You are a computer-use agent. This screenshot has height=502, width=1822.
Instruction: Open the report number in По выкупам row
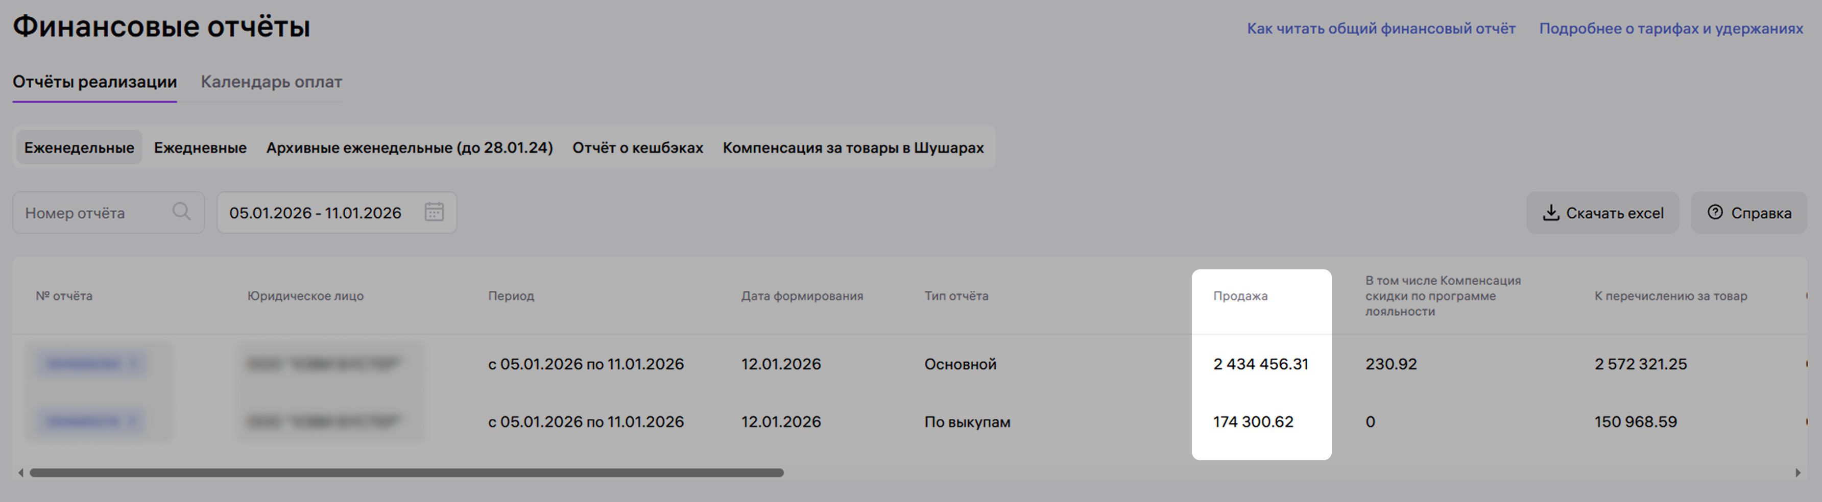pyautogui.click(x=83, y=421)
